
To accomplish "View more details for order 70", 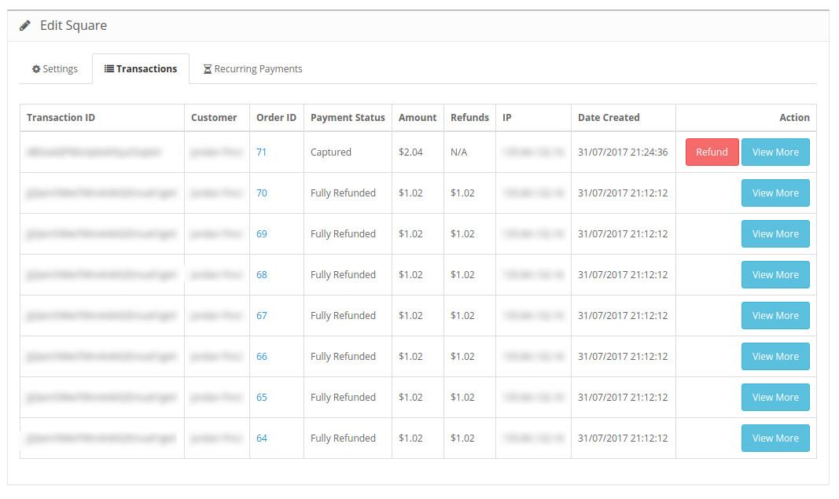I will tap(775, 193).
